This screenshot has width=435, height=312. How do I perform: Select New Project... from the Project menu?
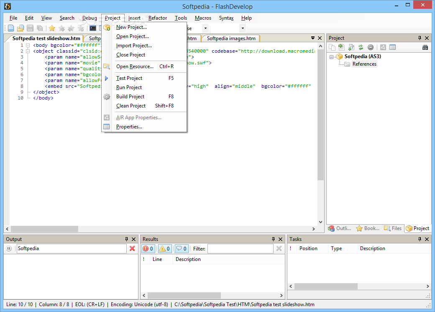[144, 27]
